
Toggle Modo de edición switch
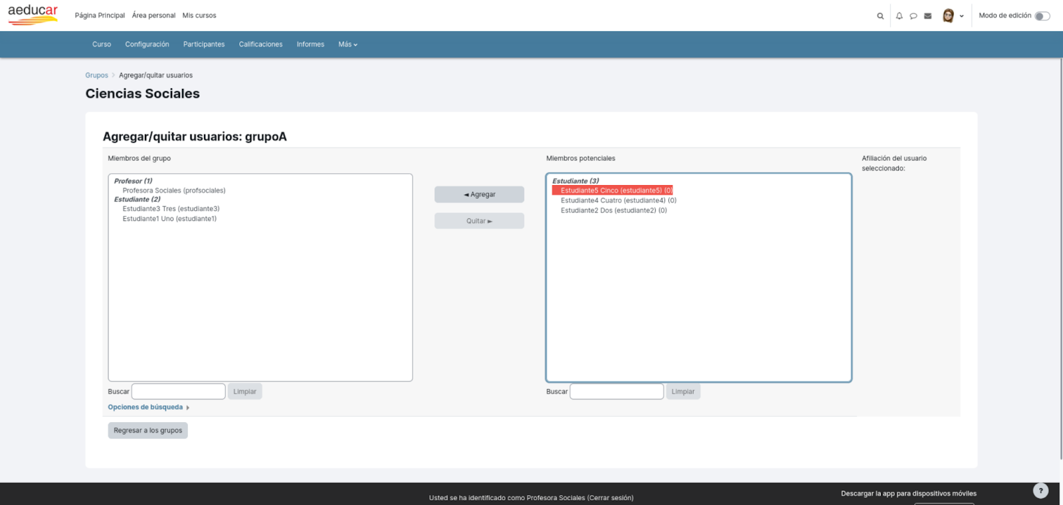(x=1042, y=16)
